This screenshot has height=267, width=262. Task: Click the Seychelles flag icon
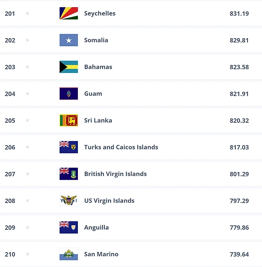tap(69, 13)
